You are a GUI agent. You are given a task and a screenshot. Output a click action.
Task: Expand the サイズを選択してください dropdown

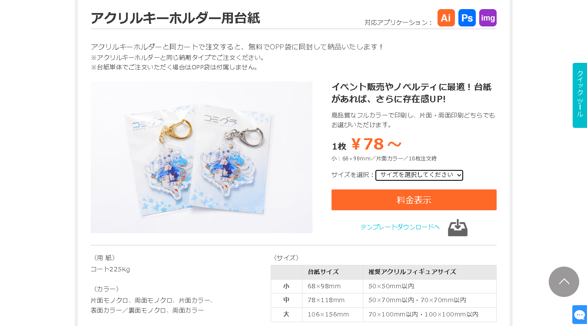(419, 175)
